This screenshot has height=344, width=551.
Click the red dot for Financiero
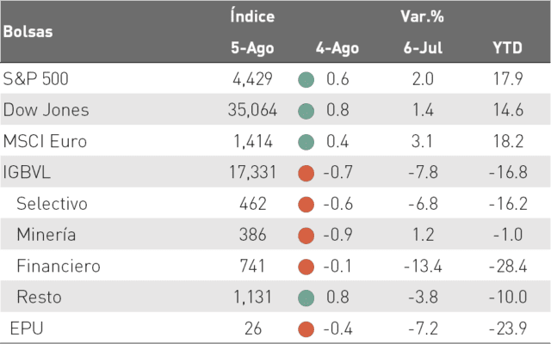[306, 267]
